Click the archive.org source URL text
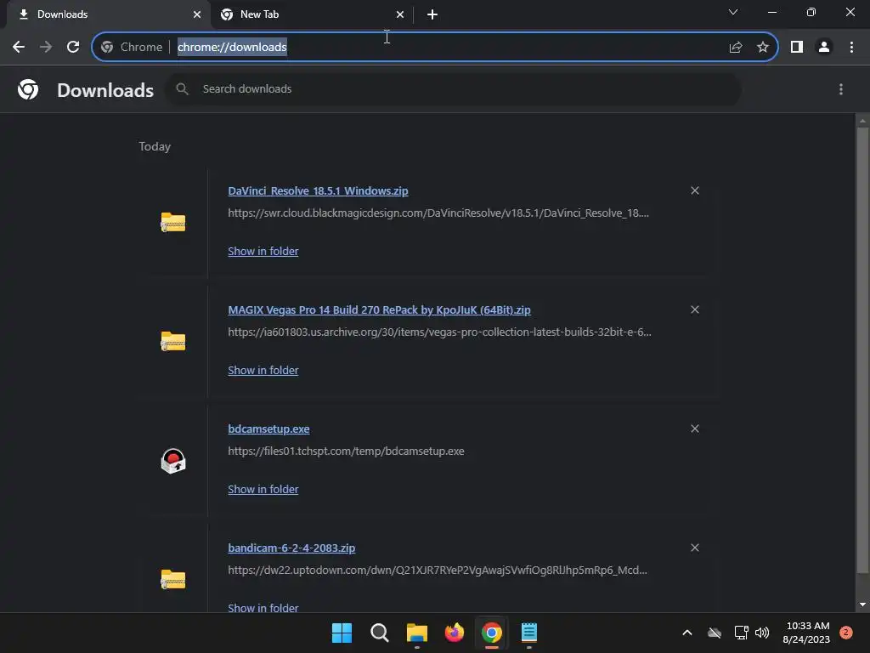Viewport: 870px width, 653px height. tap(439, 332)
